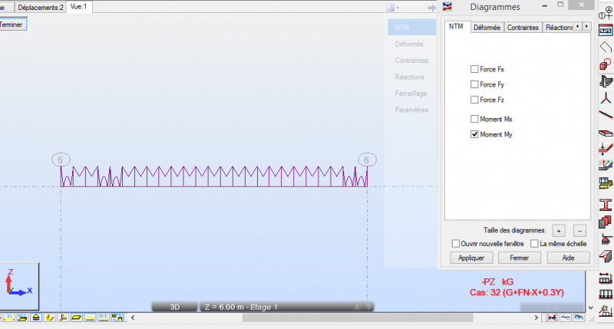The height and width of the screenshot is (329, 614).
Task: Click horizontal scrollbar left arrow
Action: point(133,317)
